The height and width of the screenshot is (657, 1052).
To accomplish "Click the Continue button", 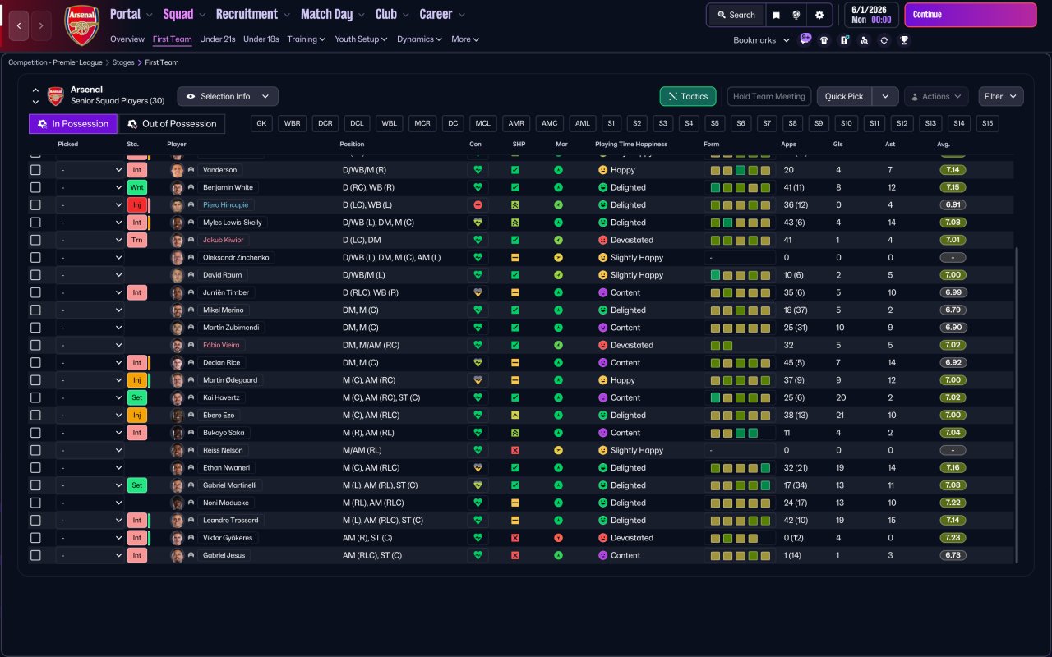I will [x=971, y=15].
